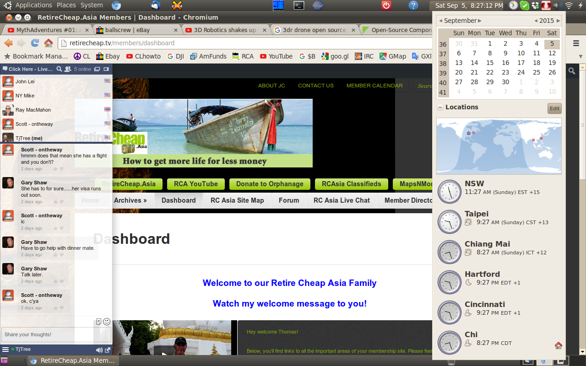Open chat settings hamburger menu at bottom

click(x=5, y=350)
